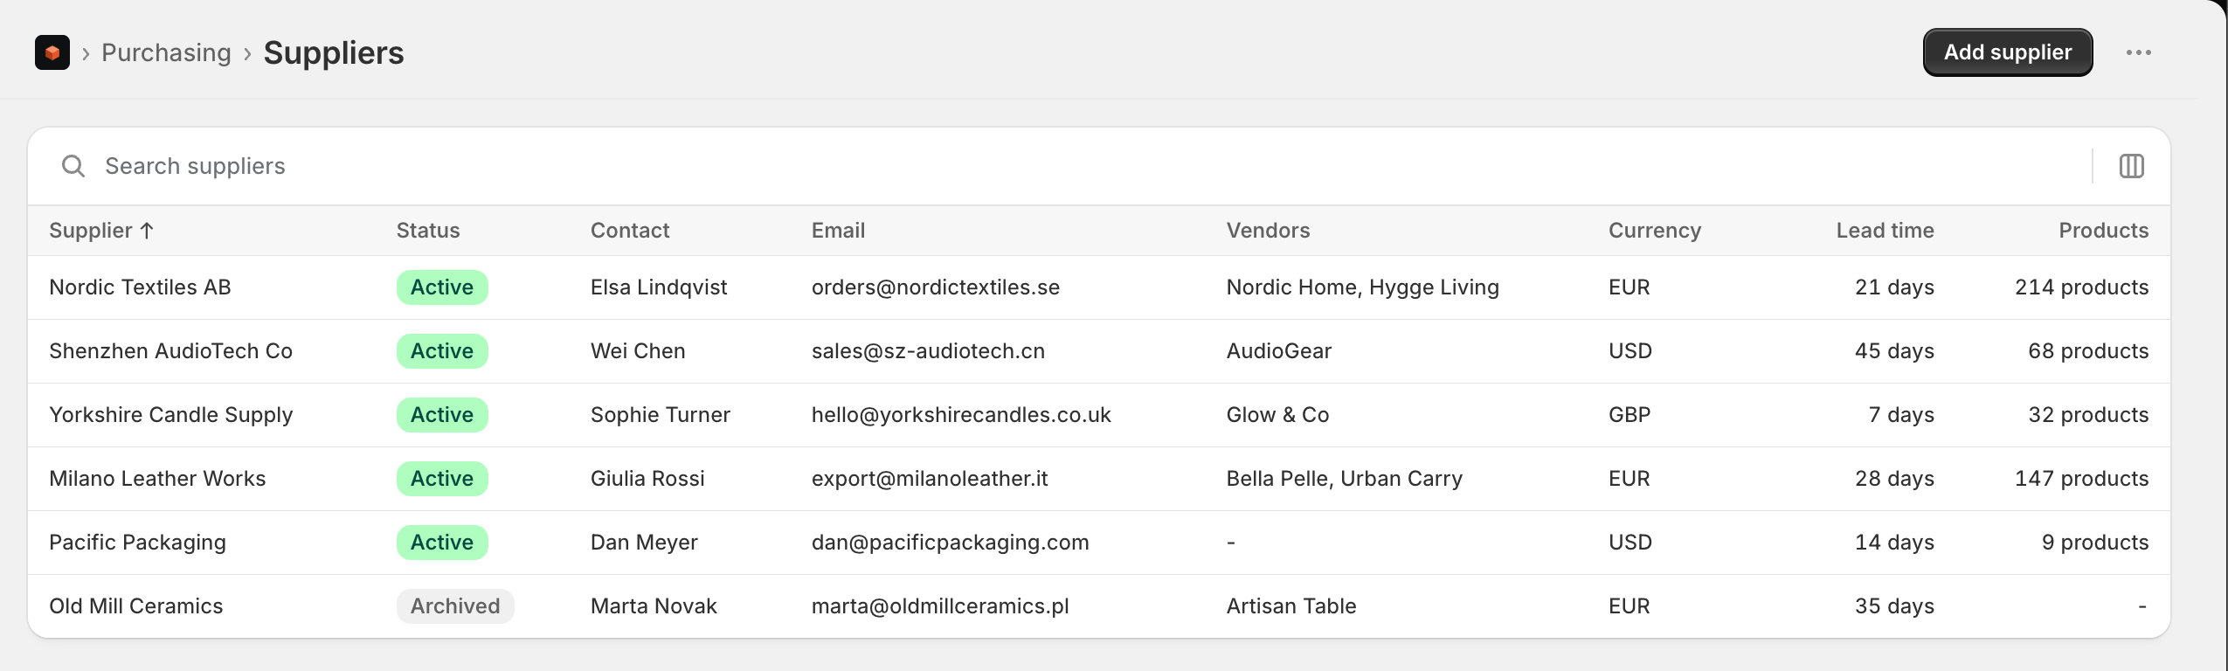Click the Suppliers page title
Viewport: 2228px width, 671px height.
pyautogui.click(x=334, y=52)
